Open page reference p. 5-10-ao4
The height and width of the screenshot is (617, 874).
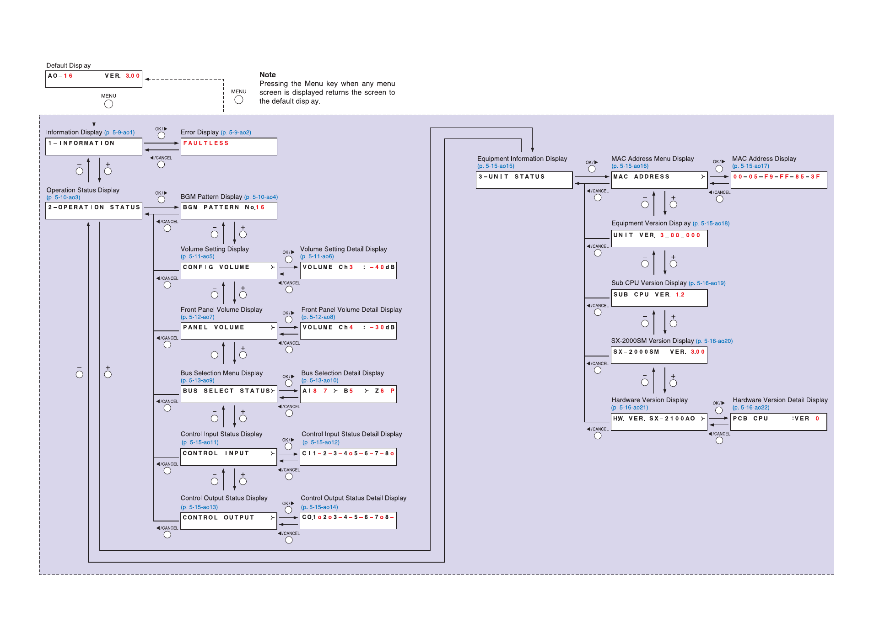coord(261,197)
